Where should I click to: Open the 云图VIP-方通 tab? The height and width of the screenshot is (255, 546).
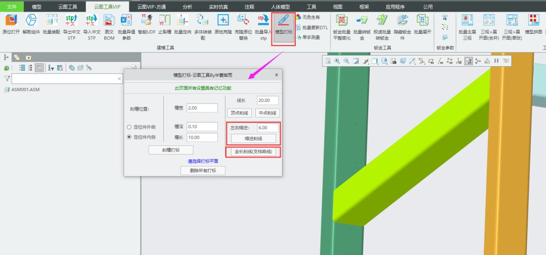pyautogui.click(x=152, y=7)
